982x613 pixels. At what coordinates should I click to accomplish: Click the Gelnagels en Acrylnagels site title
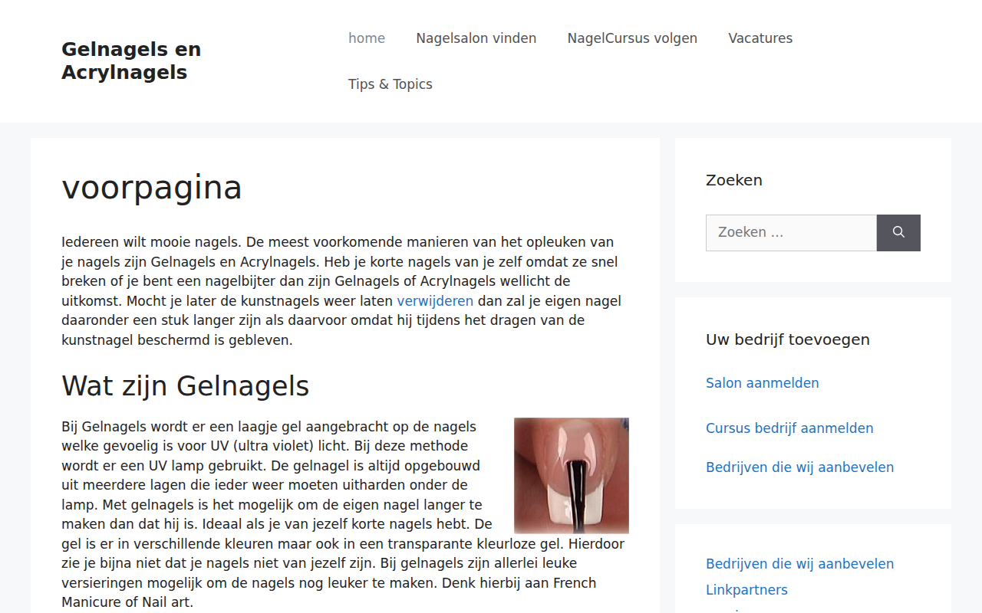pos(131,61)
